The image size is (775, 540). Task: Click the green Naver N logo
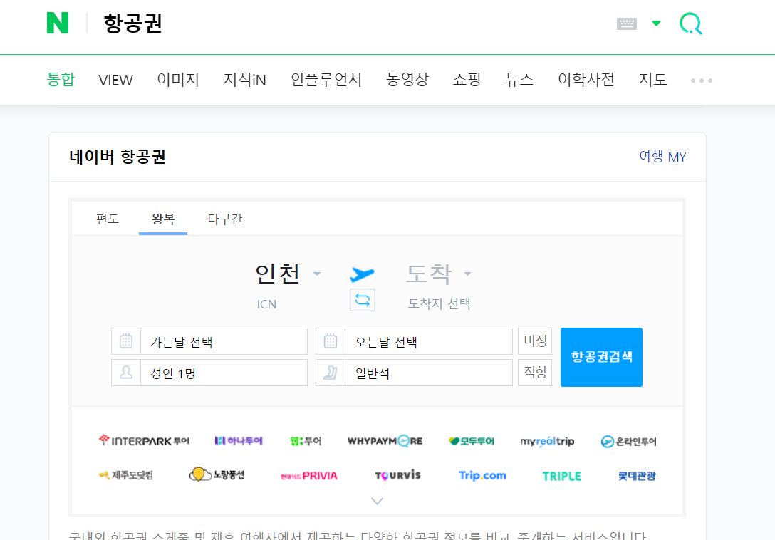point(57,23)
